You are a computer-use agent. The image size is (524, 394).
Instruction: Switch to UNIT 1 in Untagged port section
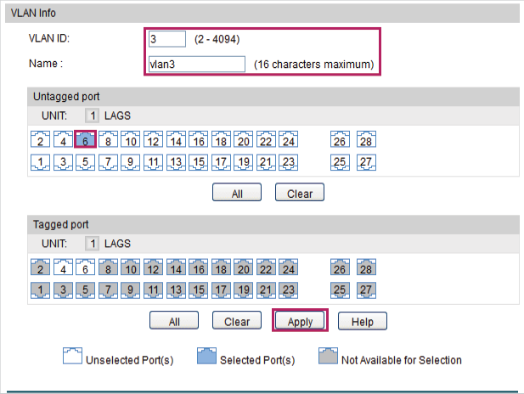[x=93, y=115]
